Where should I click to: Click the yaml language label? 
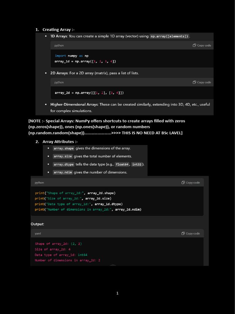38,233
